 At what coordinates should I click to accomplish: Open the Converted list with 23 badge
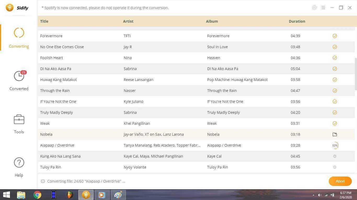point(19,81)
